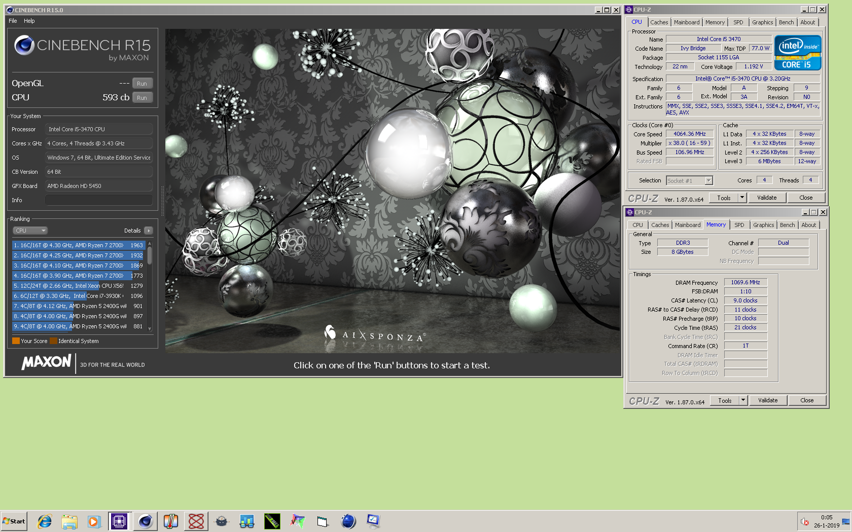852x532 pixels.
Task: Click Validate in bottom CPU-Z window
Action: [x=768, y=401]
